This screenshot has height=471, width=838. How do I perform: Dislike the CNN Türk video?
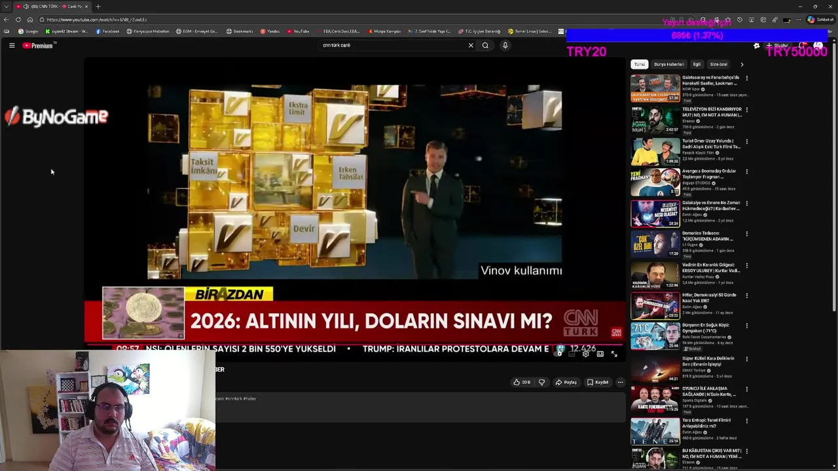(x=541, y=382)
